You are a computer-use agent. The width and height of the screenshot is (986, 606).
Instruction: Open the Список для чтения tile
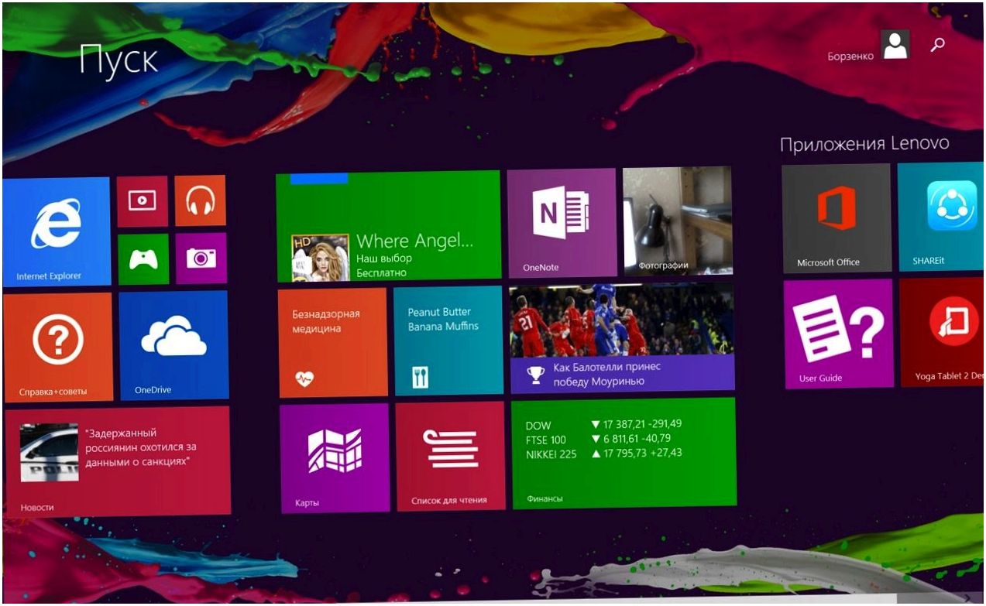(x=450, y=456)
